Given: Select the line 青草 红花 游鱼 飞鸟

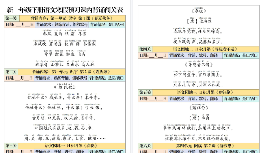Looking at the screenshot, I should 65,54.
